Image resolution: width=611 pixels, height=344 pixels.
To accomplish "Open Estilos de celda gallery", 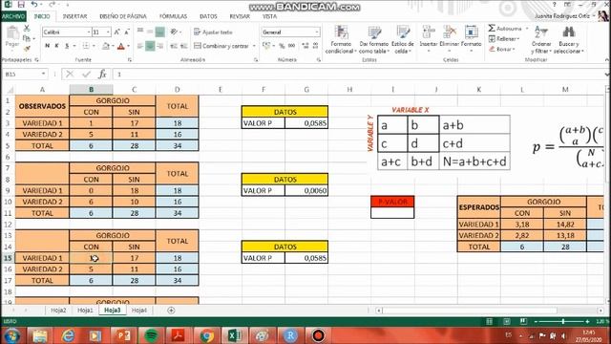I will pyautogui.click(x=403, y=40).
